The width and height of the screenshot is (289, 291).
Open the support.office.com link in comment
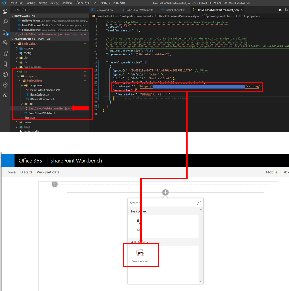pos(200,46)
